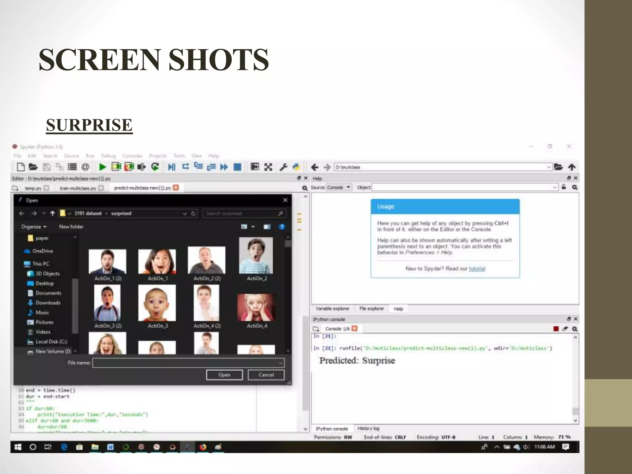Open the working directory D:\muticlass dropdown
The height and width of the screenshot is (474, 632).
549,167
